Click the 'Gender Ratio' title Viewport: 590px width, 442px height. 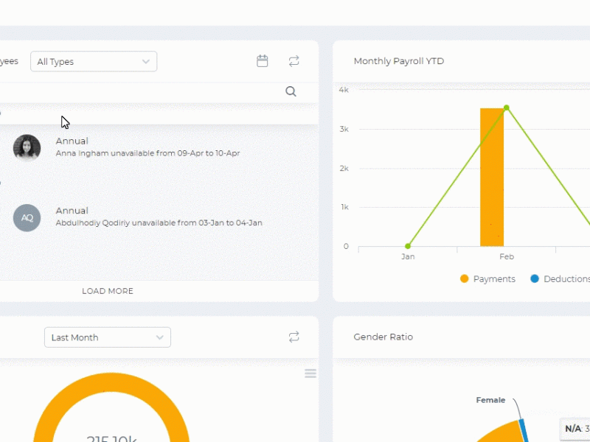pos(383,337)
